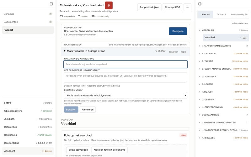Image resolution: width=251 pixels, height=157 pixels.
Task: Click Bewerken for Marktwaarde in huidige staat
Action: pyautogui.click(x=173, y=52)
